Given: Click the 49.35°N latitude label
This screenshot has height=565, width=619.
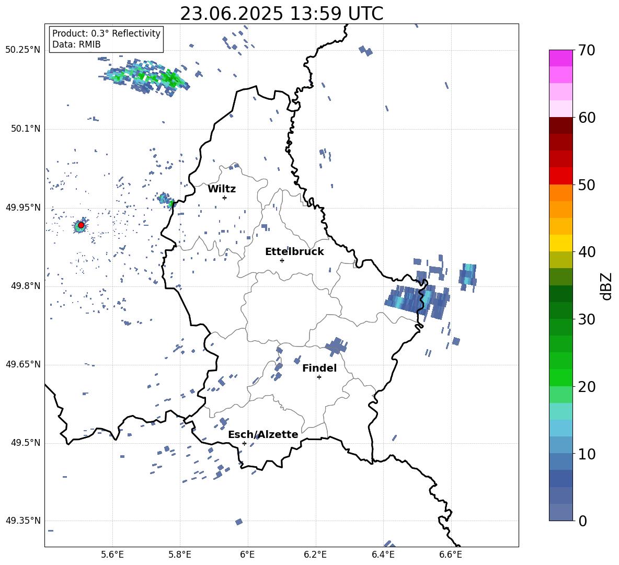Looking at the screenshot, I should [x=23, y=521].
